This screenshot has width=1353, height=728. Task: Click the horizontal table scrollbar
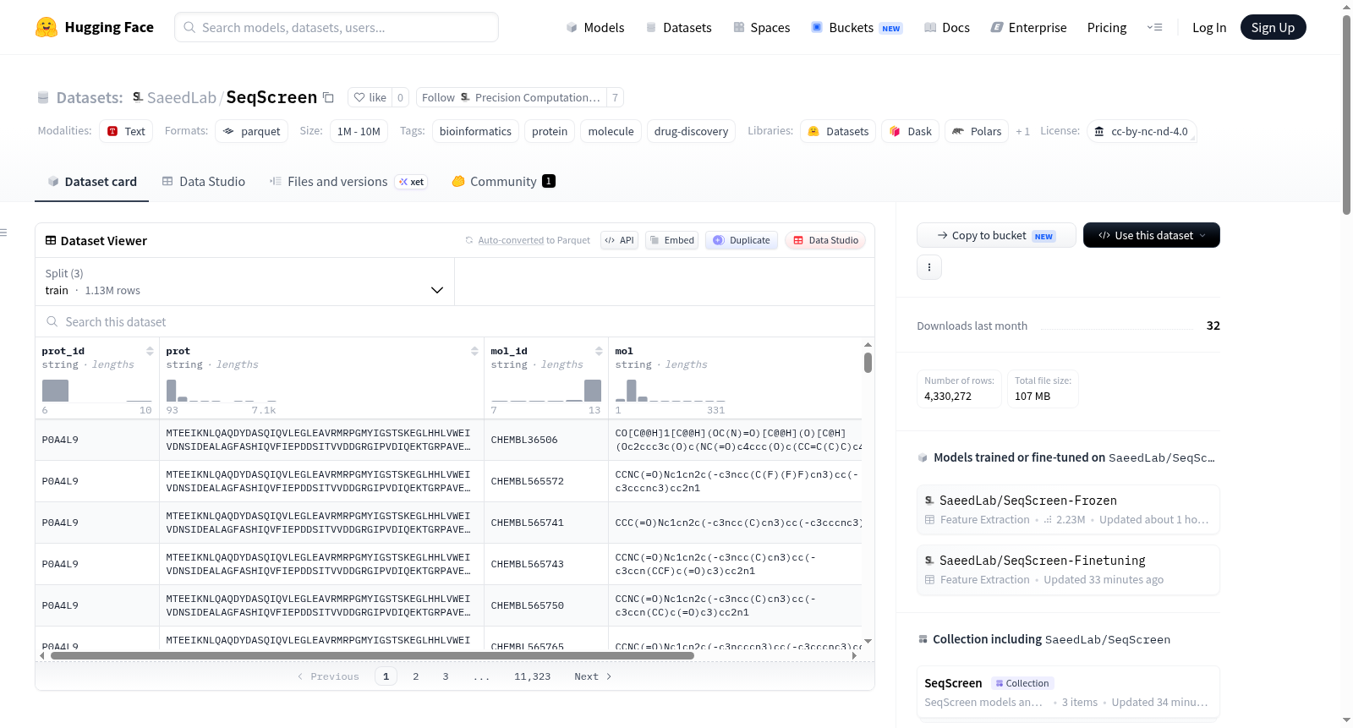(372, 655)
